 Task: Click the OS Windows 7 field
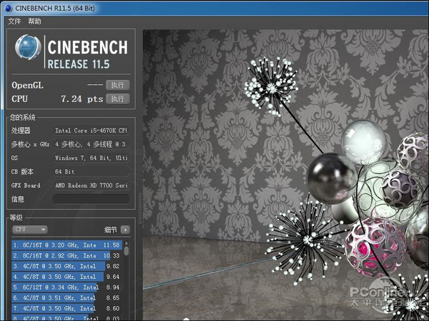tap(92, 158)
